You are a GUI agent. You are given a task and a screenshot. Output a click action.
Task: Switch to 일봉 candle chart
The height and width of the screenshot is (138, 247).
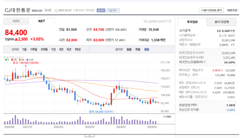pyautogui.click(x=129, y=49)
